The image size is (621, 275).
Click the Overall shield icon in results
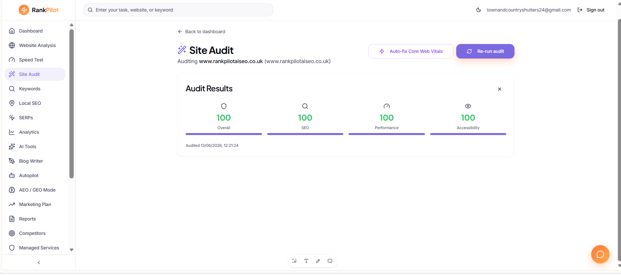pyautogui.click(x=224, y=106)
